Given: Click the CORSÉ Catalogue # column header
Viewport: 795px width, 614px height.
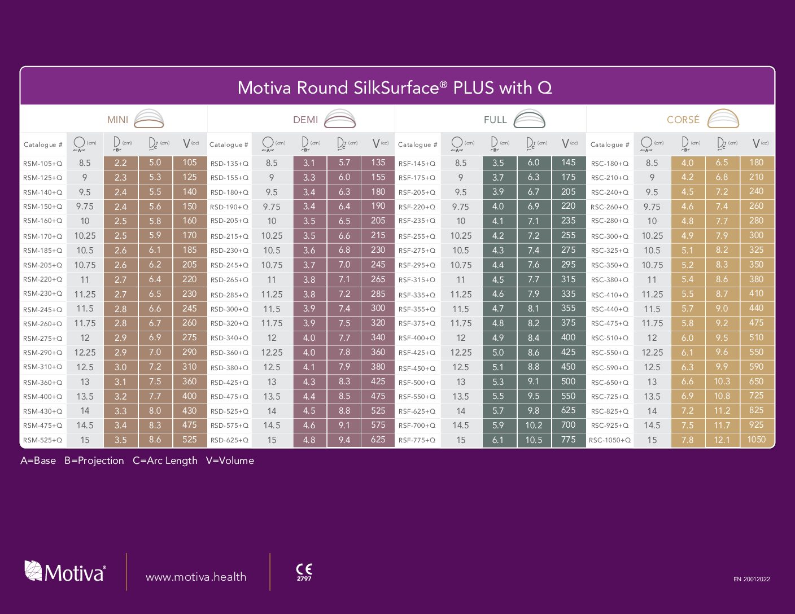Looking at the screenshot, I should click(610, 144).
